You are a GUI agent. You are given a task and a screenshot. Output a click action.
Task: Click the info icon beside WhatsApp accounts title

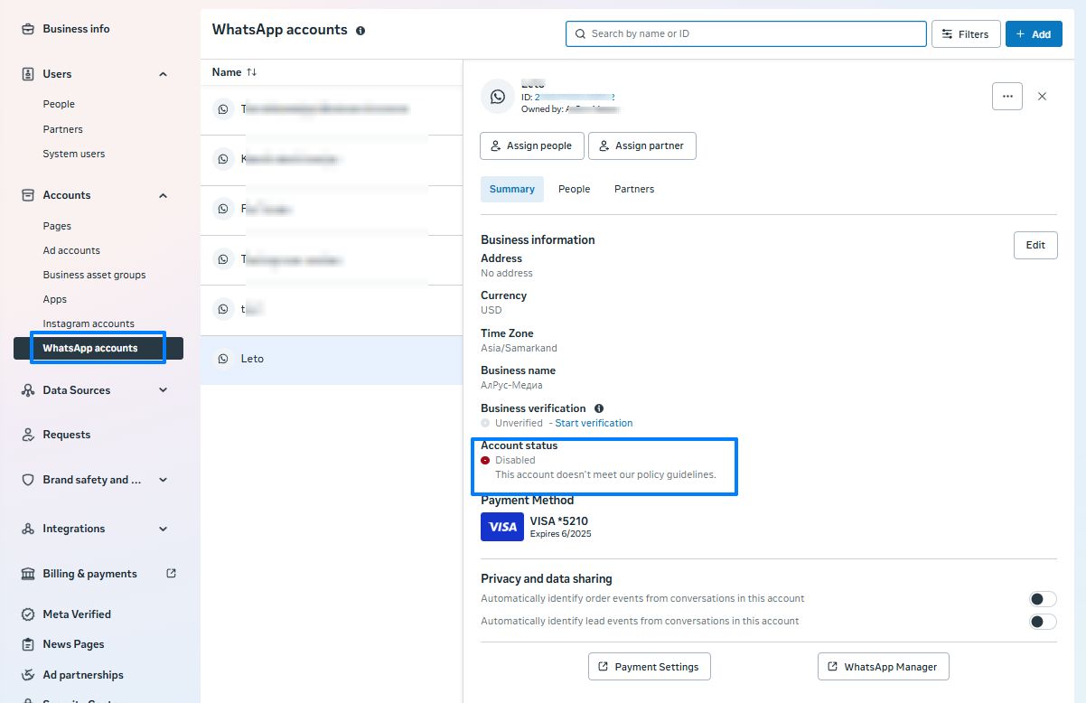pos(360,31)
